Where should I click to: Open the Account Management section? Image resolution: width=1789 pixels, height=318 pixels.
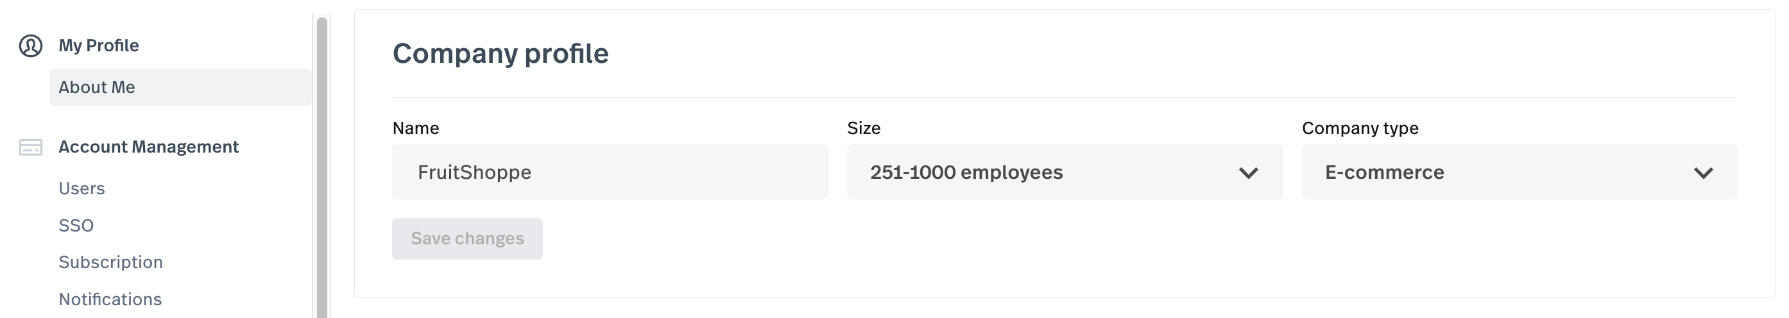coord(149,147)
